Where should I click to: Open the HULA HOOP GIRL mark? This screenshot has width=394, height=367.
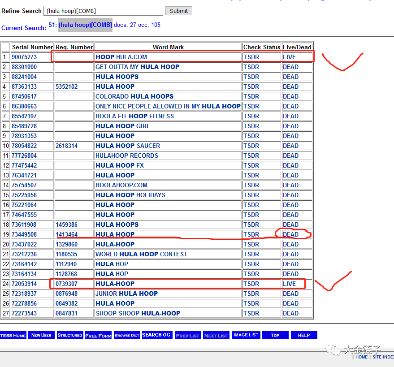123,126
